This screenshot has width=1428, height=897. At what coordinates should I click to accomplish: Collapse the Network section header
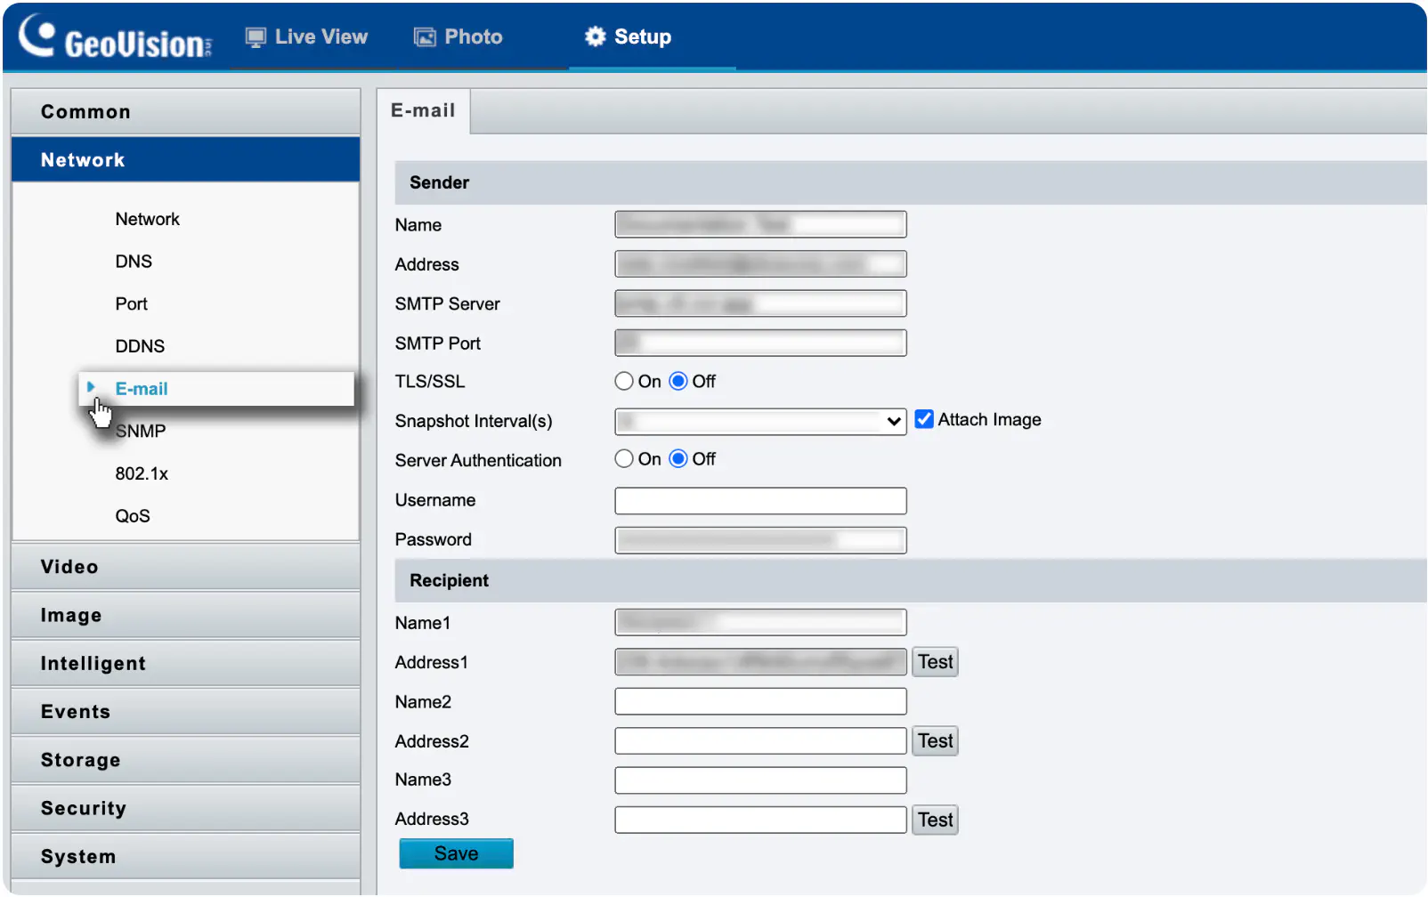tap(186, 160)
